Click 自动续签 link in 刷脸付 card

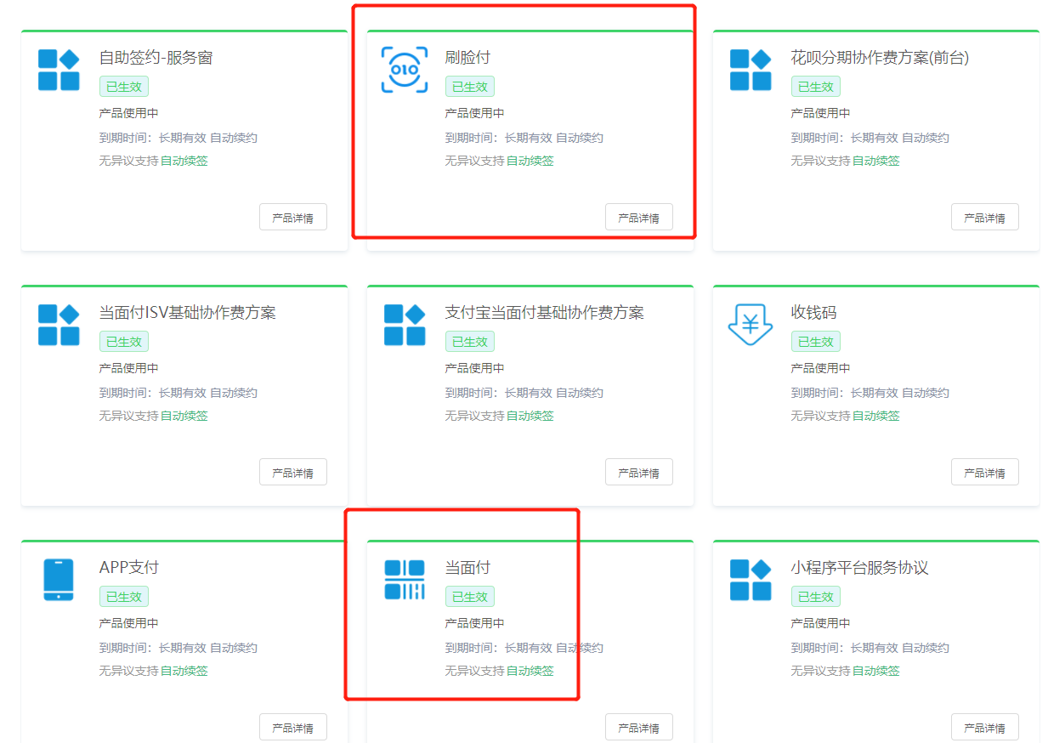[530, 161]
